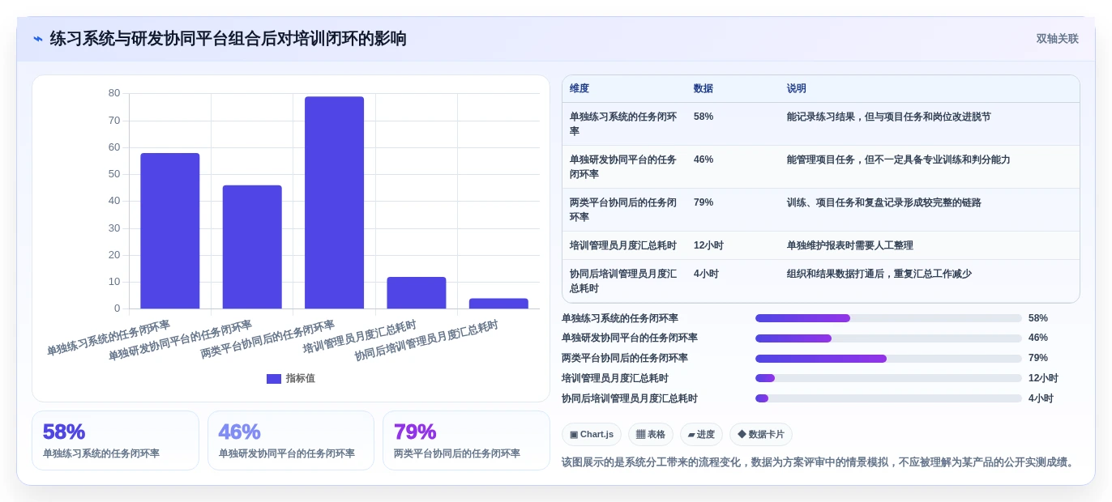The width and height of the screenshot is (1112, 502).
Task: Click the table row 培训管理员月度汇总耗时 dimension cell
Action: pyautogui.click(x=623, y=245)
